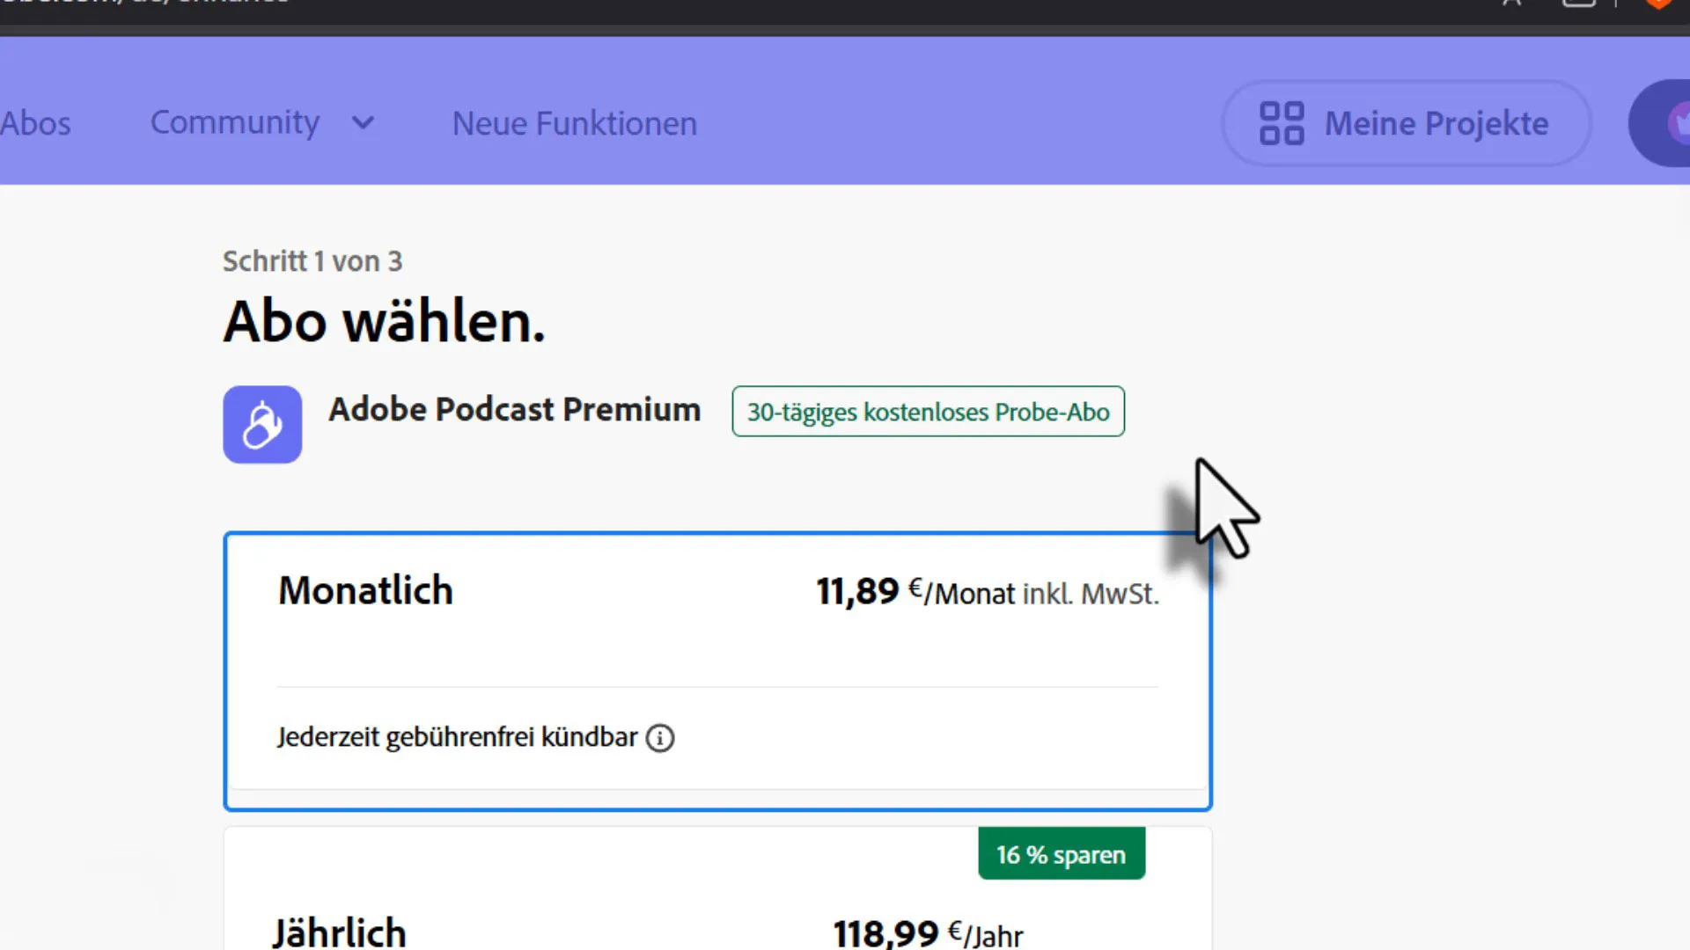Click the grid icon in Meine Projekte

point(1281,123)
